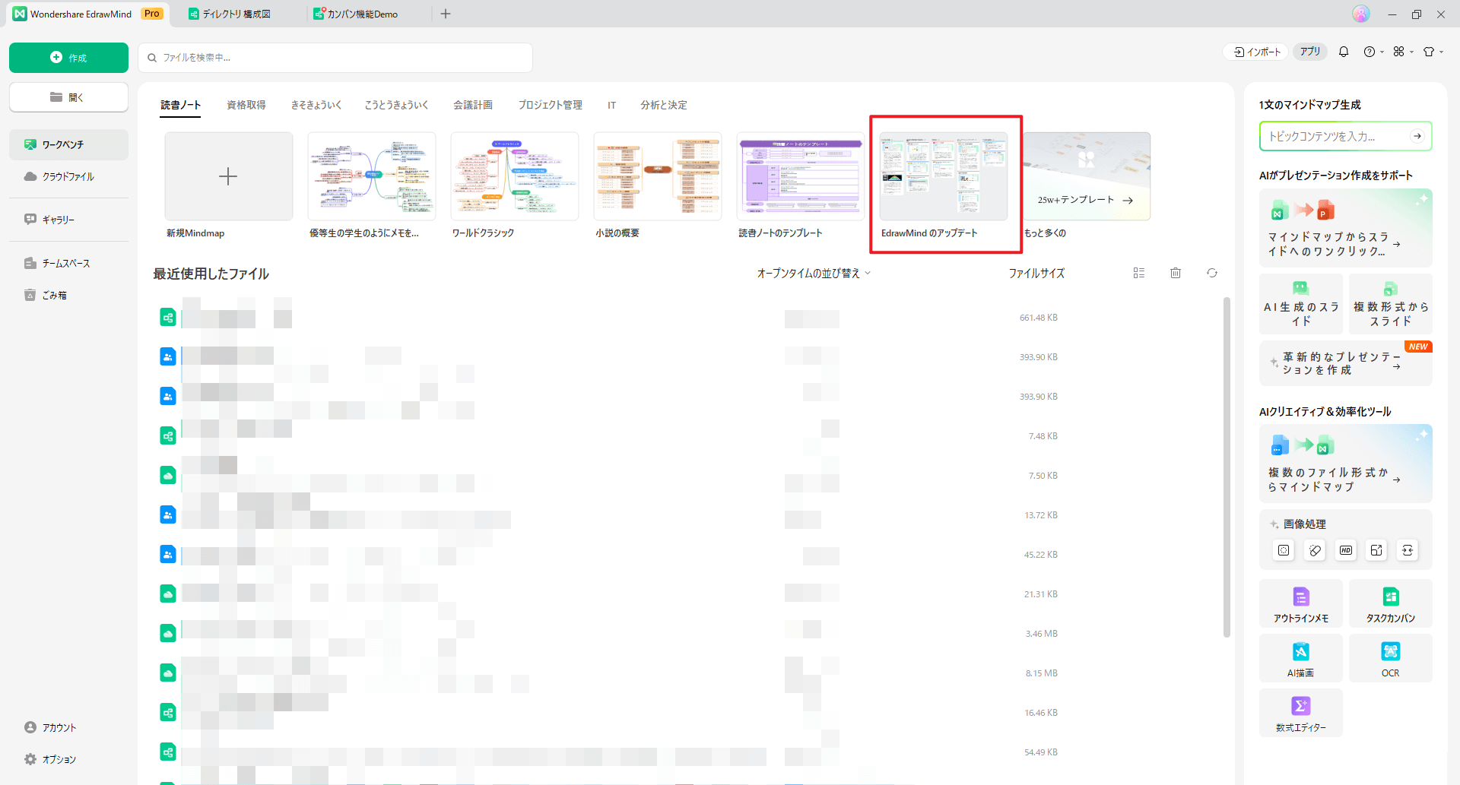Refresh the recent files list
Viewport: 1460px width, 785px height.
pyautogui.click(x=1212, y=273)
